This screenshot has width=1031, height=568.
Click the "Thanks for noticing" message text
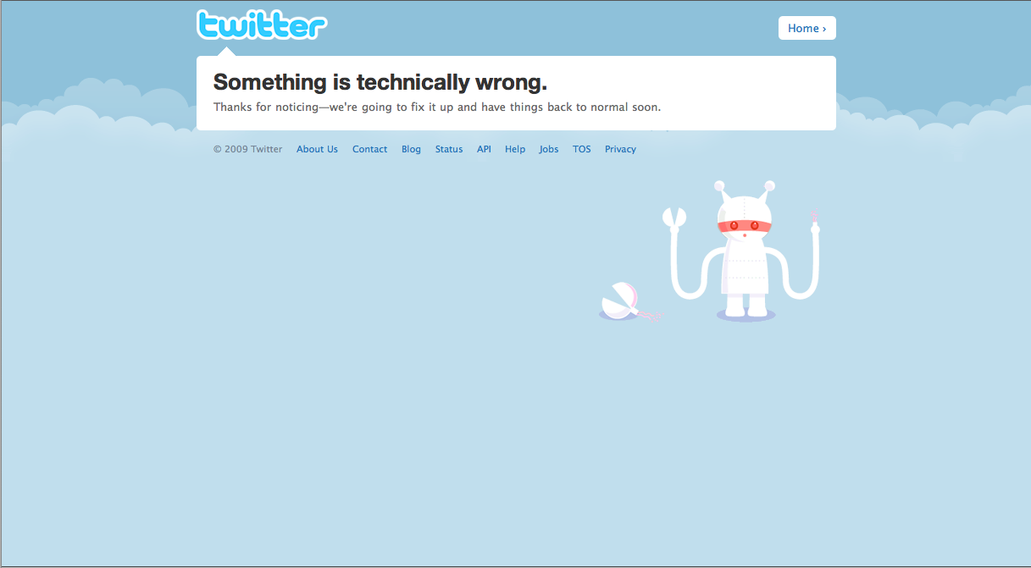click(x=437, y=108)
